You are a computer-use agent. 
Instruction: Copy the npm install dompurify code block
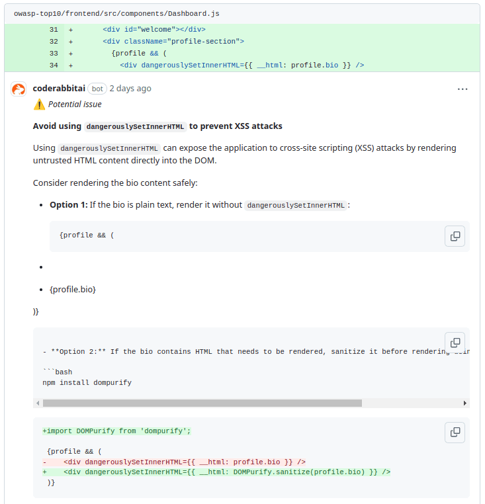coord(455,343)
